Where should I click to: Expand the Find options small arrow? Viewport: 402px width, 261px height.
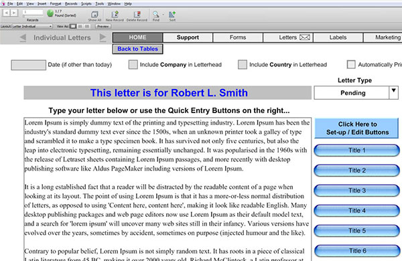click(163, 15)
